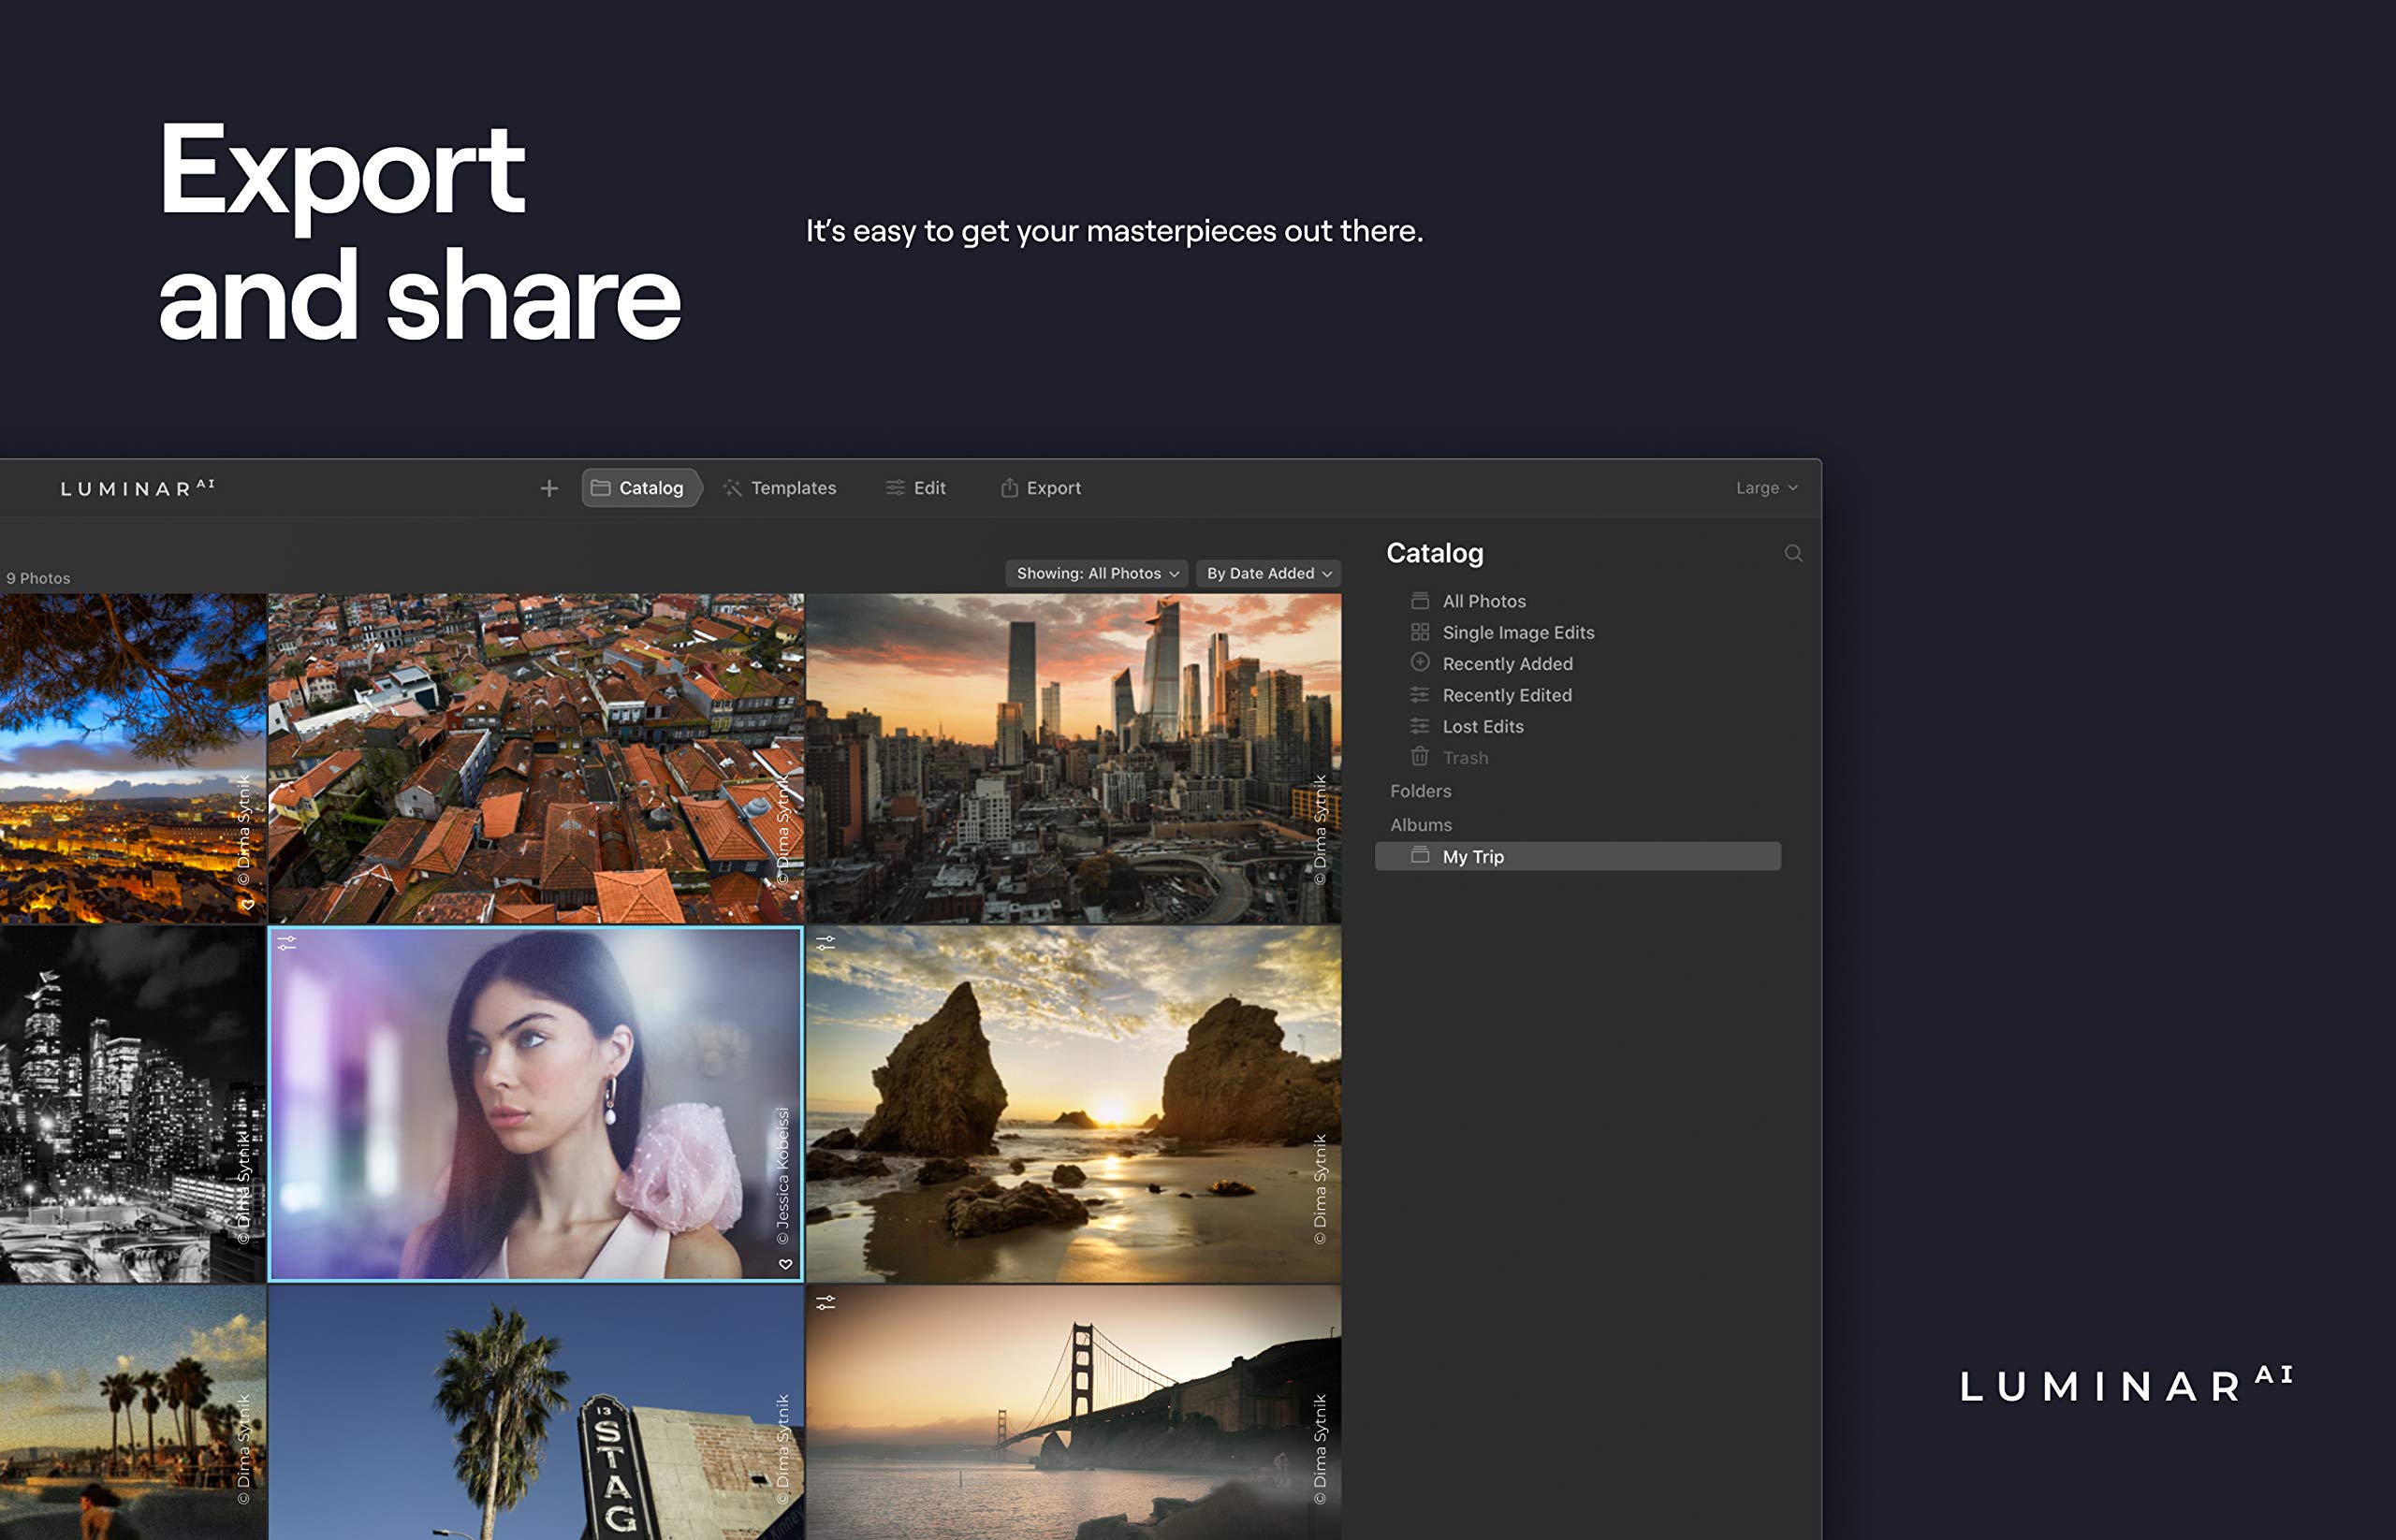Toggle favorite heart on night city photo
Viewport: 2396px width, 1540px height.
coord(248,905)
